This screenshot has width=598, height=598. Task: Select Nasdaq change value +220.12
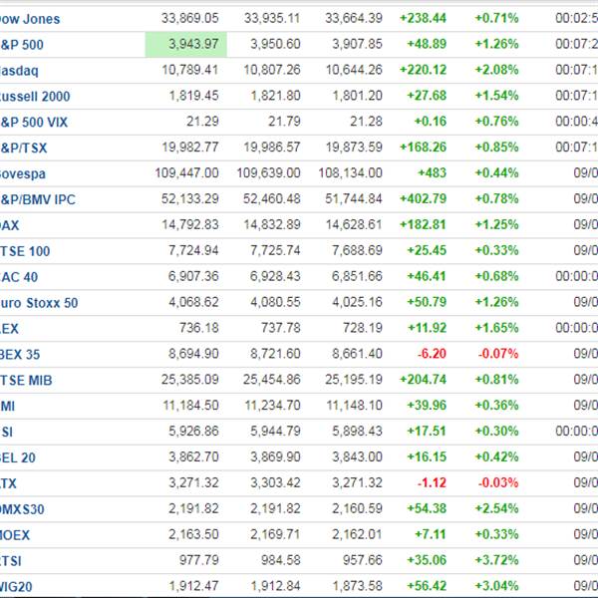click(x=423, y=70)
